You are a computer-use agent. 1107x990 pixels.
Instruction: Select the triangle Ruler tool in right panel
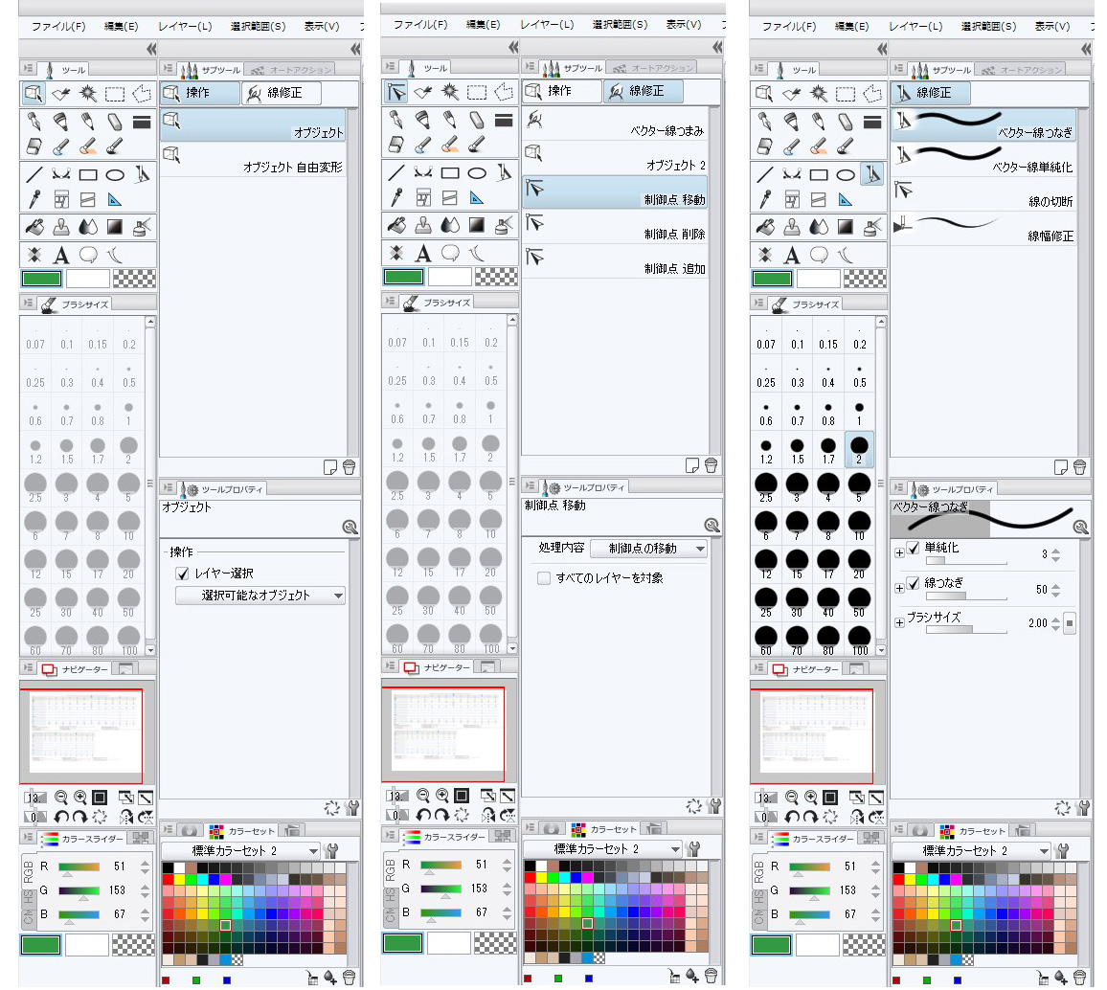click(846, 200)
